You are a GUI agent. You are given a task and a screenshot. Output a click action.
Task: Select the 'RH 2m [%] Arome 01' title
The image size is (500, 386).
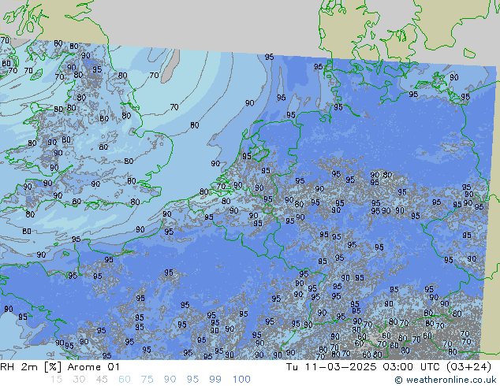60,367
